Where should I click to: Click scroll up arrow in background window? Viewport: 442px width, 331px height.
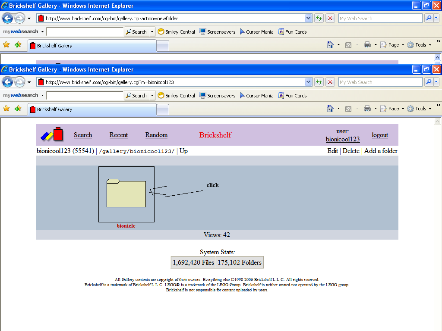pos(437,57)
